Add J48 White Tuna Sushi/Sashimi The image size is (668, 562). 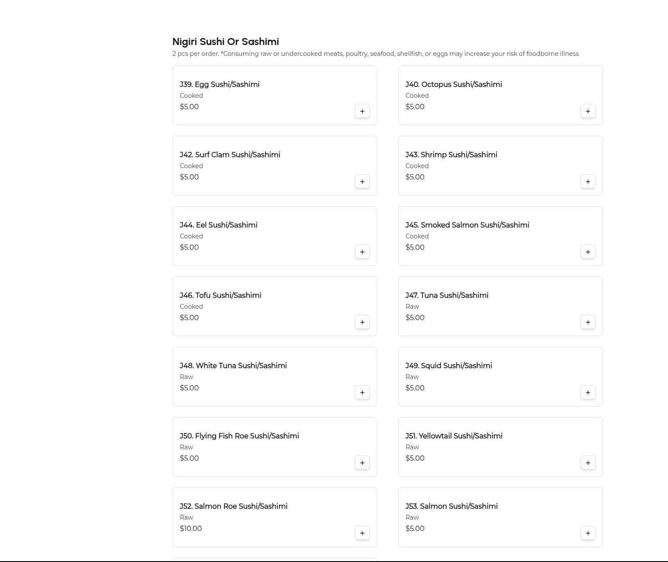pyautogui.click(x=362, y=393)
